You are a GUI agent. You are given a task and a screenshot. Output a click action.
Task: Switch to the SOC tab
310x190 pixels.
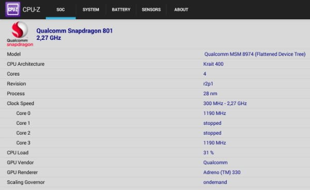[60, 9]
